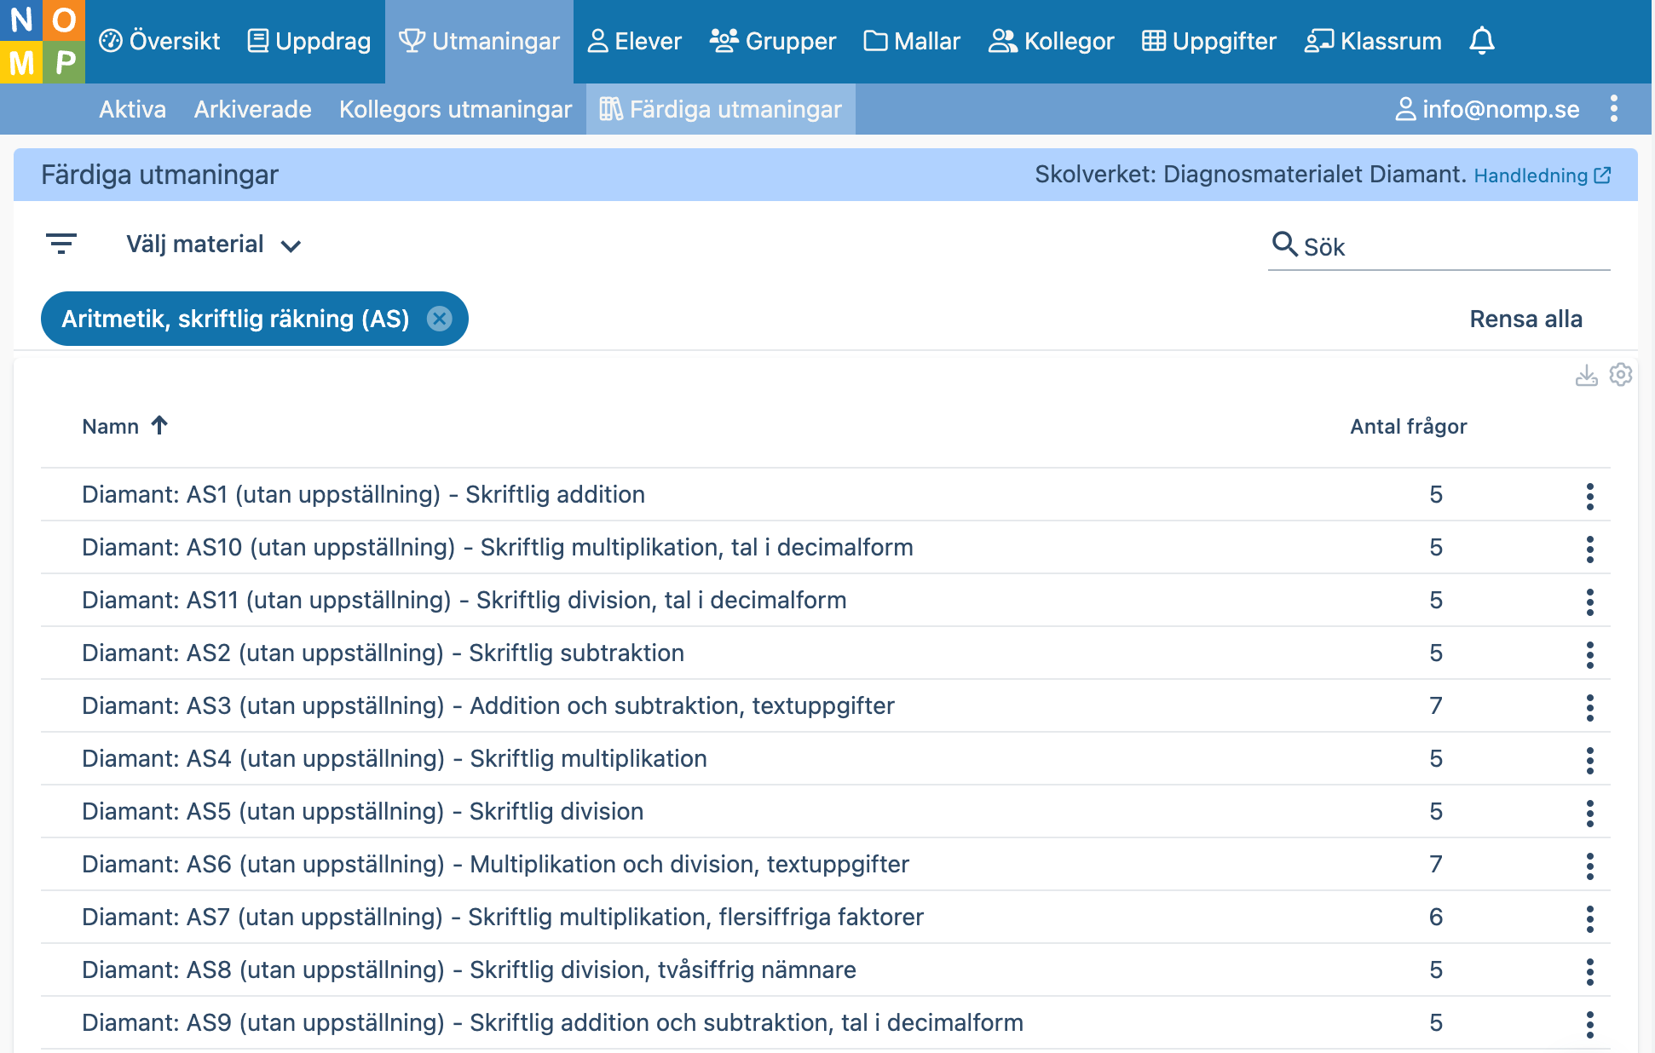Go to Uppgifter
This screenshot has width=1655, height=1053.
coord(1208,41)
